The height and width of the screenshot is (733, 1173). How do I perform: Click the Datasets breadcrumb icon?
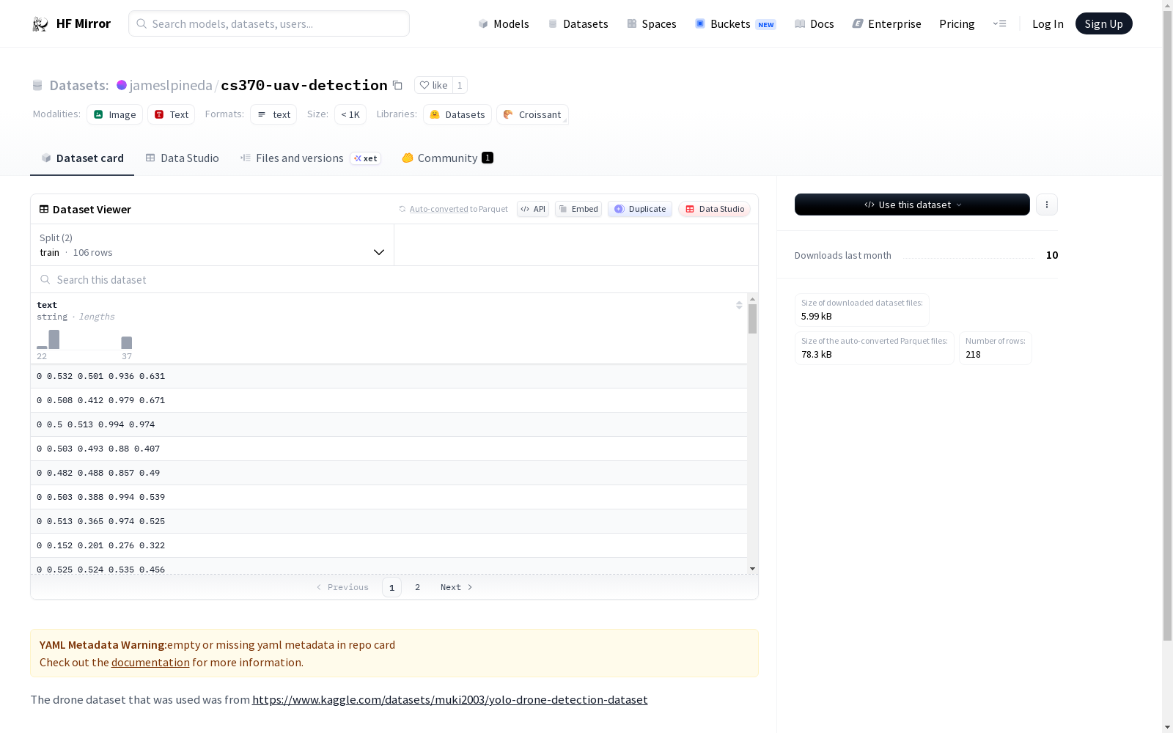(x=37, y=85)
